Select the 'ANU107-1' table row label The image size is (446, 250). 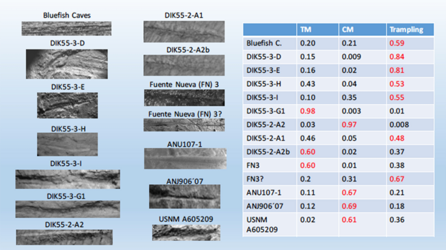tap(264, 193)
